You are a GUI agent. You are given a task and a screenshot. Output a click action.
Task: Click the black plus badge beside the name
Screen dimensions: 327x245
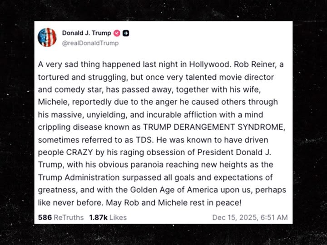[x=126, y=34]
